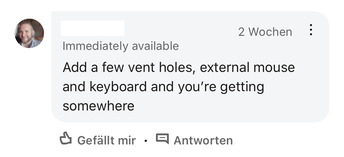
Task: Click the redacted commenter name field
Action: click(92, 28)
